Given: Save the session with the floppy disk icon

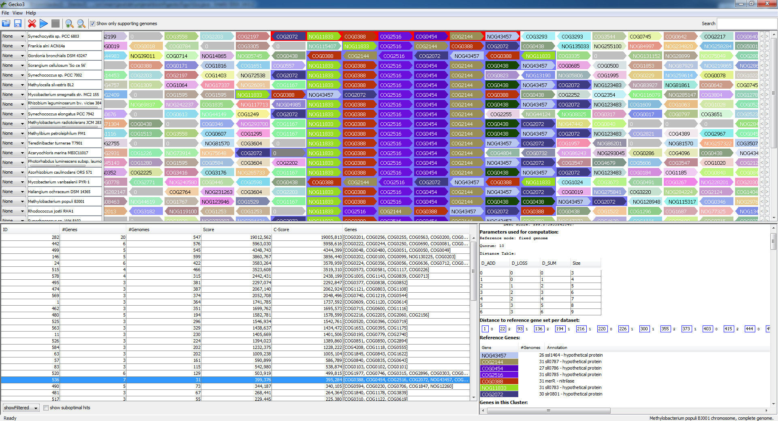Looking at the screenshot, I should pyautogui.click(x=18, y=23).
